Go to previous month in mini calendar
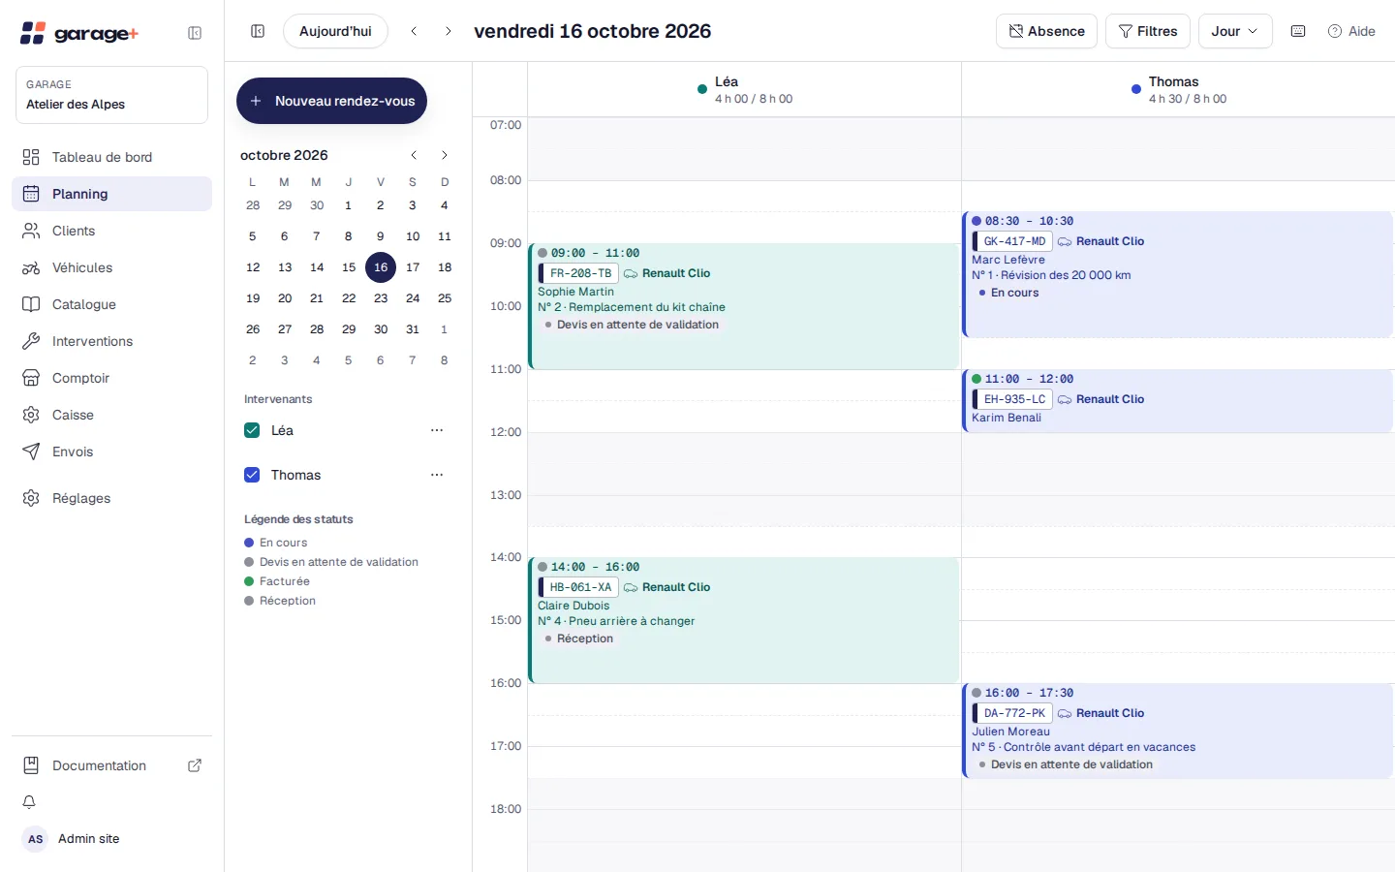The height and width of the screenshot is (872, 1395). point(414,155)
